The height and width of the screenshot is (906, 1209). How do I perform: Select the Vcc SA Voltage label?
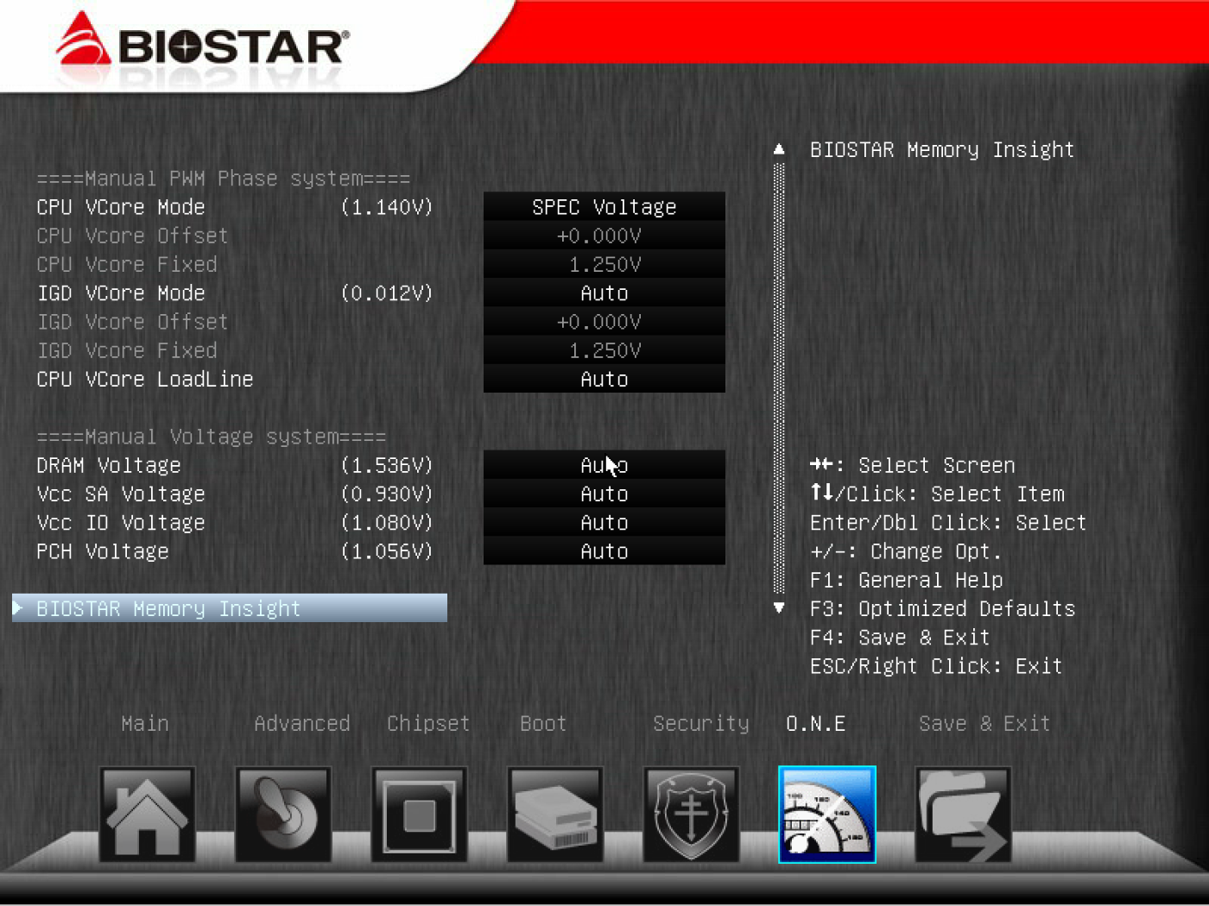tap(121, 494)
